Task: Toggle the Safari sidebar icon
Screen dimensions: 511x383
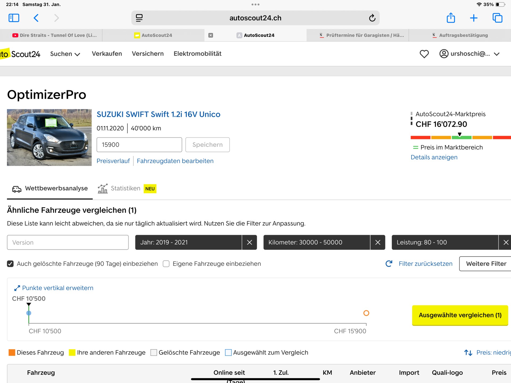Action: pyautogui.click(x=14, y=18)
